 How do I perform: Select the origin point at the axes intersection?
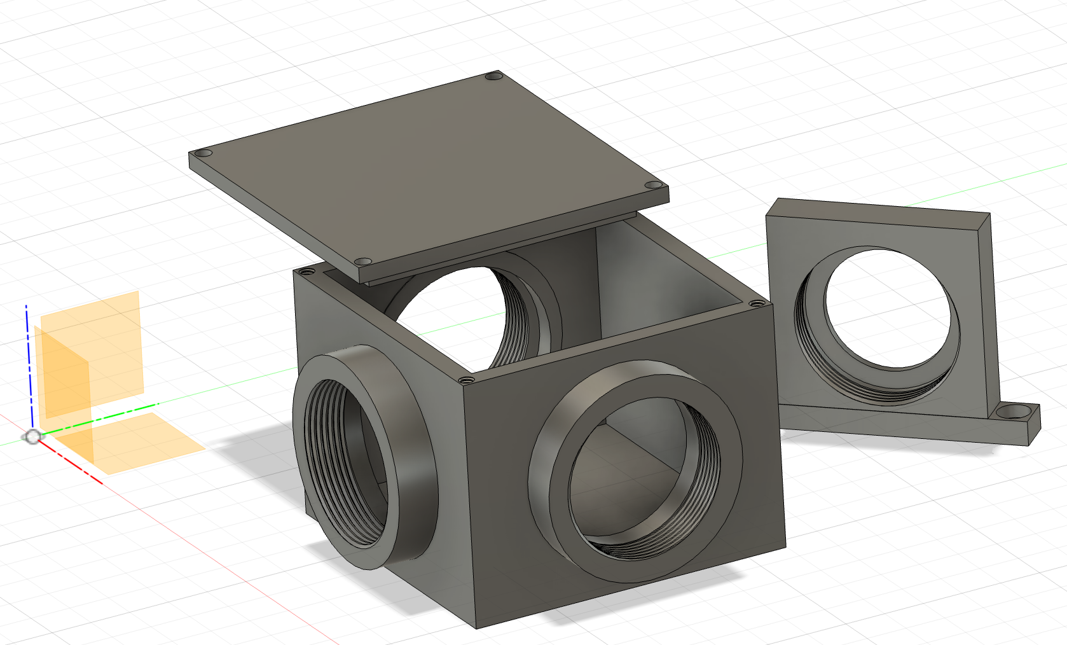[x=34, y=436]
